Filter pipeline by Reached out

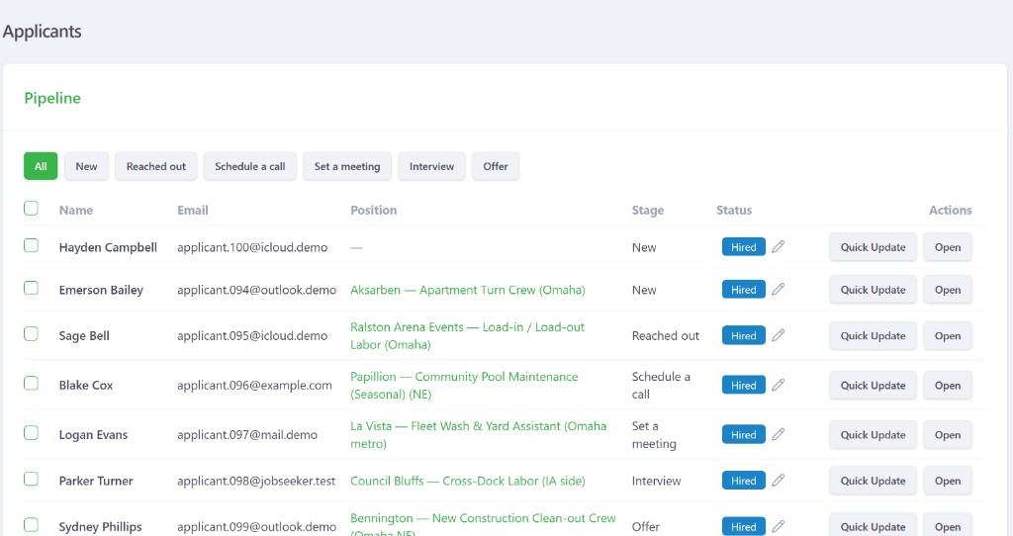click(155, 166)
